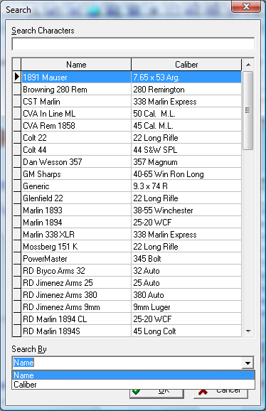Click the 44 S&W SPL caliber cell
Screen dimensions: 266x411
(x=186, y=149)
